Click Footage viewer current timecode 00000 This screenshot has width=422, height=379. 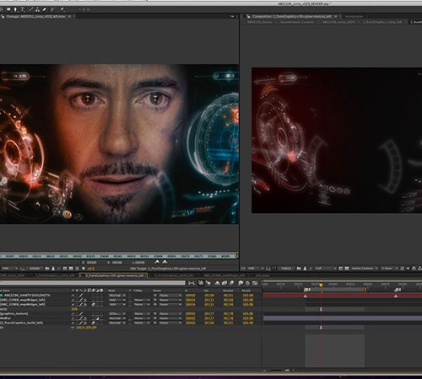[35, 269]
